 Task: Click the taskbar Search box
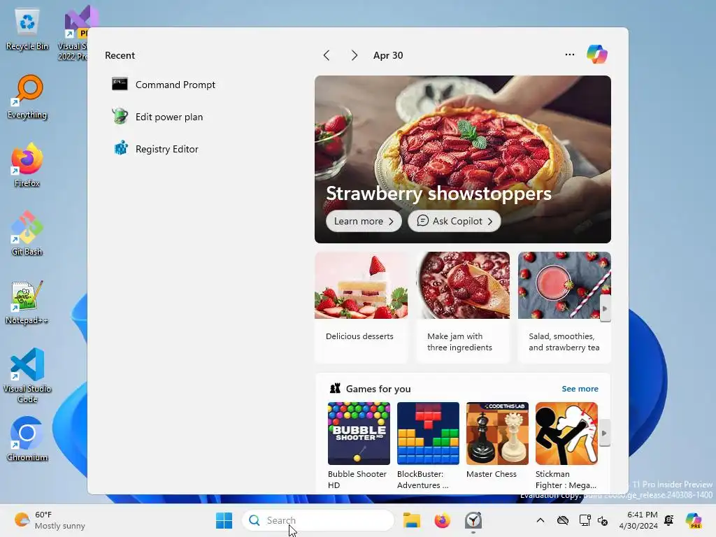tap(318, 520)
